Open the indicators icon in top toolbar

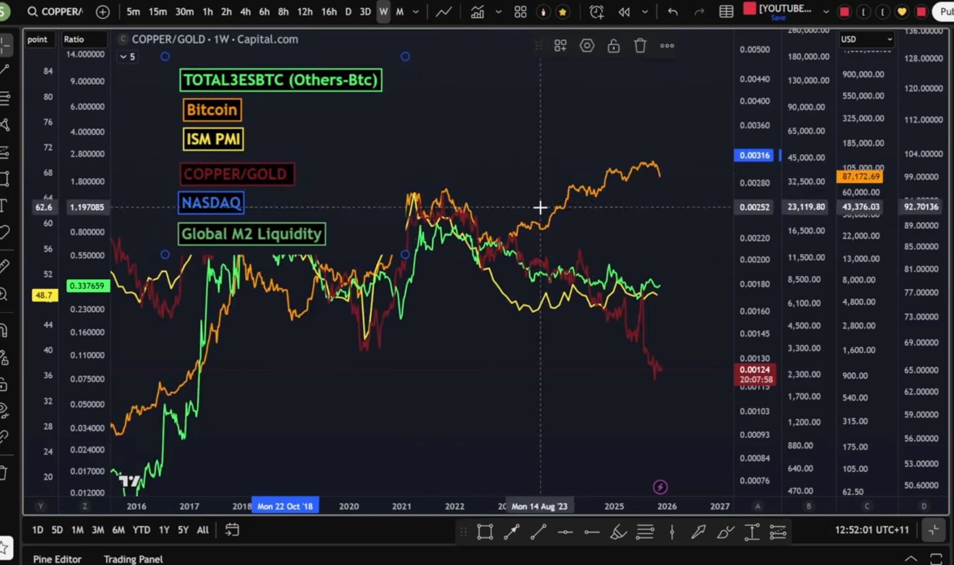pyautogui.click(x=477, y=12)
